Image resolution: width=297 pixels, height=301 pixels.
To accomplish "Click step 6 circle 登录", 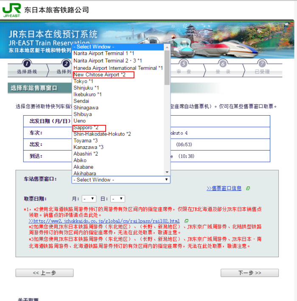I will [223, 63].
